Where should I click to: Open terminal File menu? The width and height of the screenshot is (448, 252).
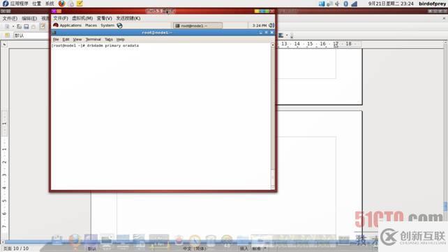(56, 39)
